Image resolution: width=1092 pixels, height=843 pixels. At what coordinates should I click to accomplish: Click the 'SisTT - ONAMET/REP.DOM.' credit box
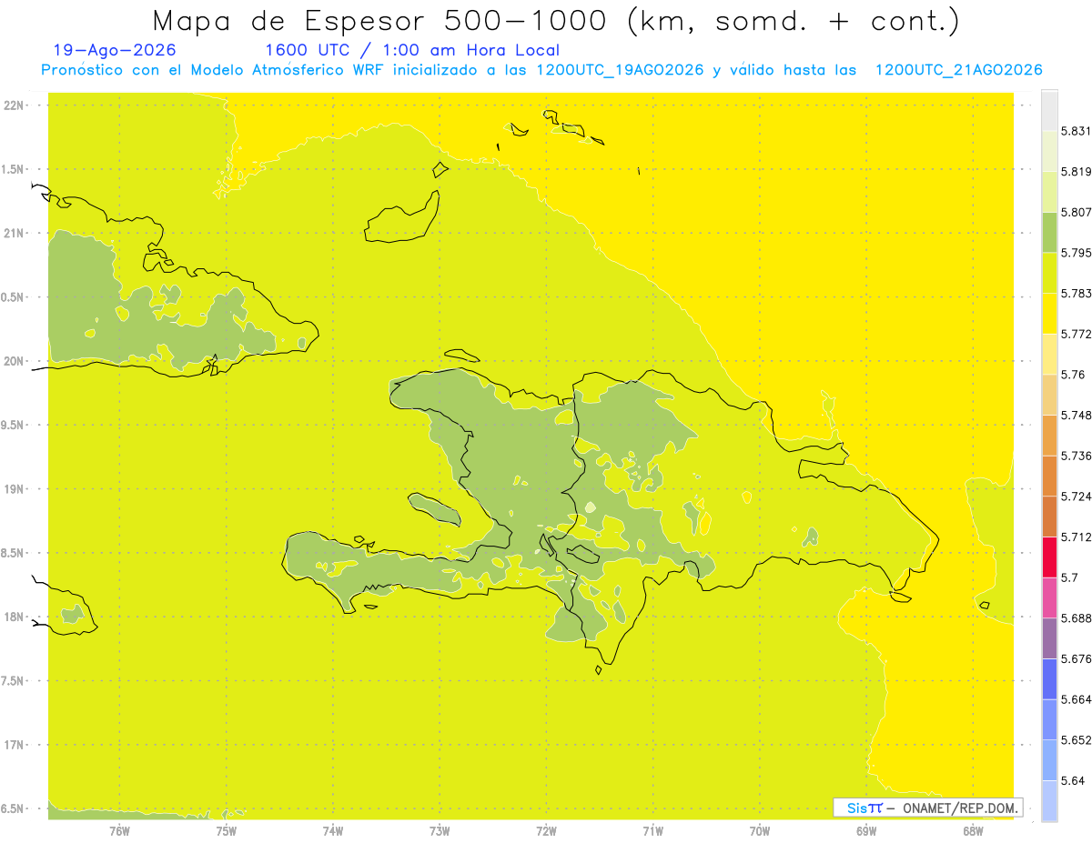(x=928, y=808)
